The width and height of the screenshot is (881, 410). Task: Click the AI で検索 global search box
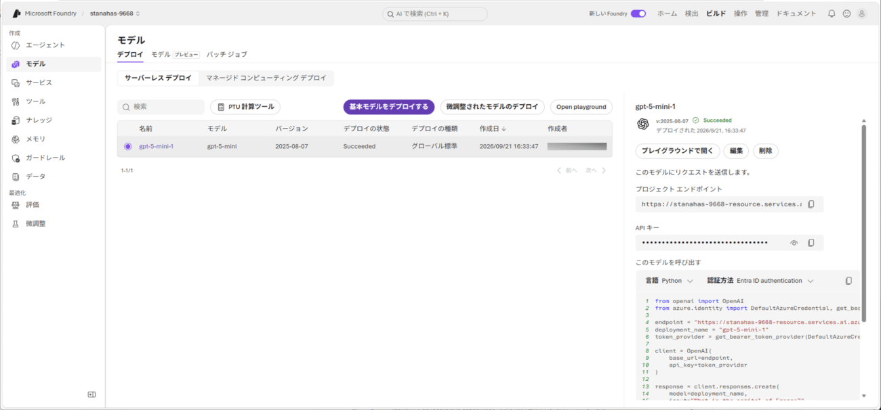click(435, 14)
